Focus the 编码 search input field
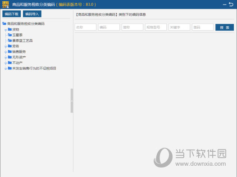This screenshot has height=177, width=237. click(109, 27)
